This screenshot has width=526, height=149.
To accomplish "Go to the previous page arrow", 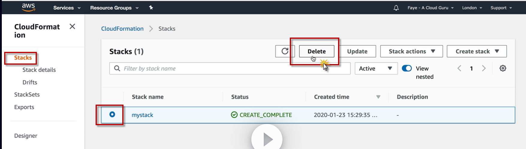I will coord(459,68).
